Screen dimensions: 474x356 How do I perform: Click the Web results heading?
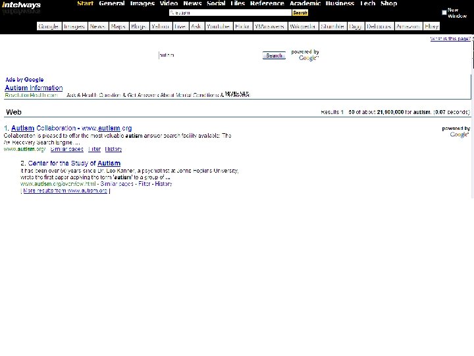(x=14, y=112)
